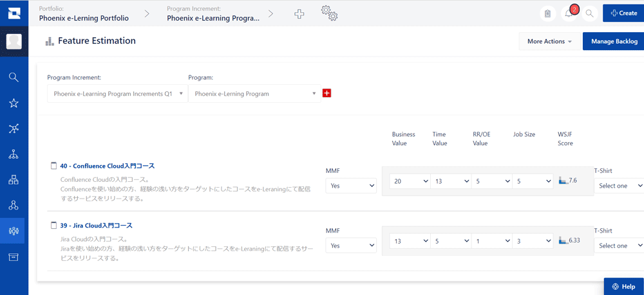Open feature 39 - Jira Cloud入門コース link

96,226
